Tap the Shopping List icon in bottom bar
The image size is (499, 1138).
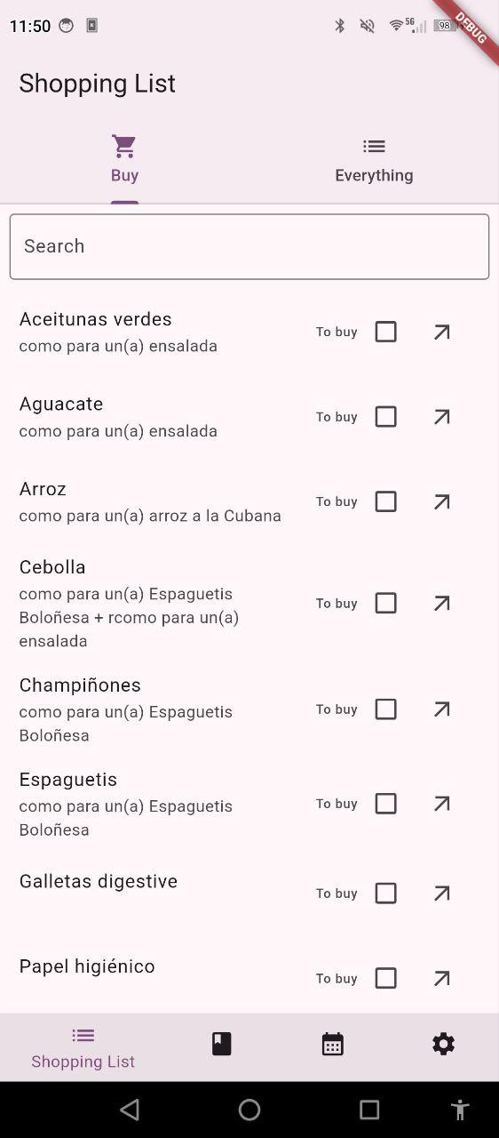pyautogui.click(x=83, y=1036)
